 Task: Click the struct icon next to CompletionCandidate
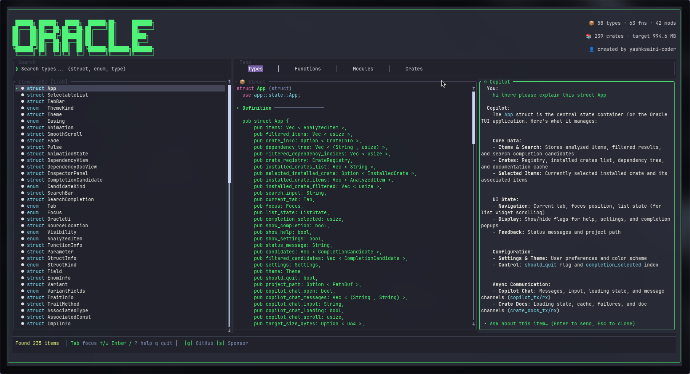tap(23, 180)
